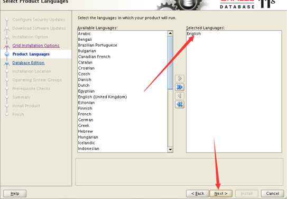Viewport: 287px width, 199px height.
Task: Select Catalan in Available Languages
Action: (123, 62)
